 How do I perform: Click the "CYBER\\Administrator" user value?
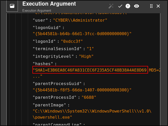(80, 20)
